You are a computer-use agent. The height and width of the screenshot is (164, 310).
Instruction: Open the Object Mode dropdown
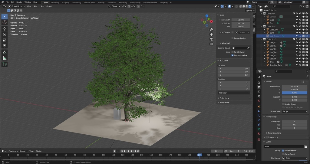[x=17, y=6]
